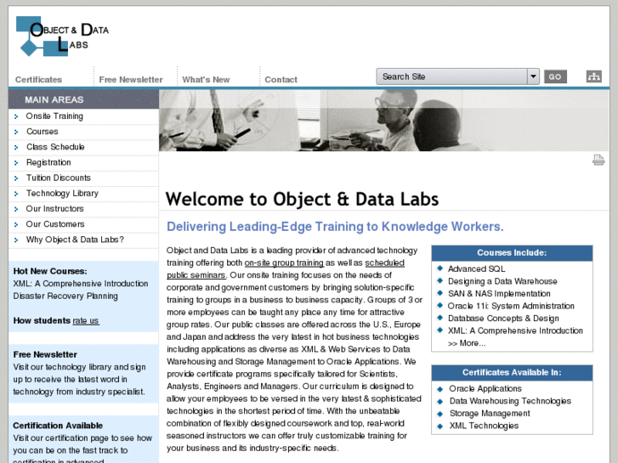This screenshot has height=463, width=618.
Task: Click the diamond bullet beside Advanced SQL
Action: coord(439,268)
